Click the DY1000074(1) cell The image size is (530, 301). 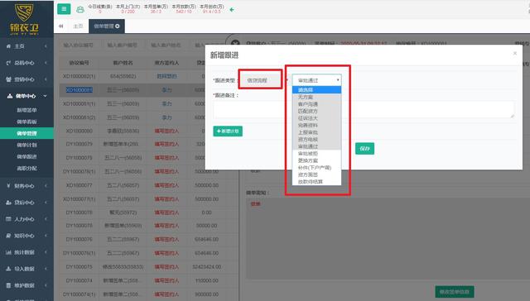(x=79, y=294)
